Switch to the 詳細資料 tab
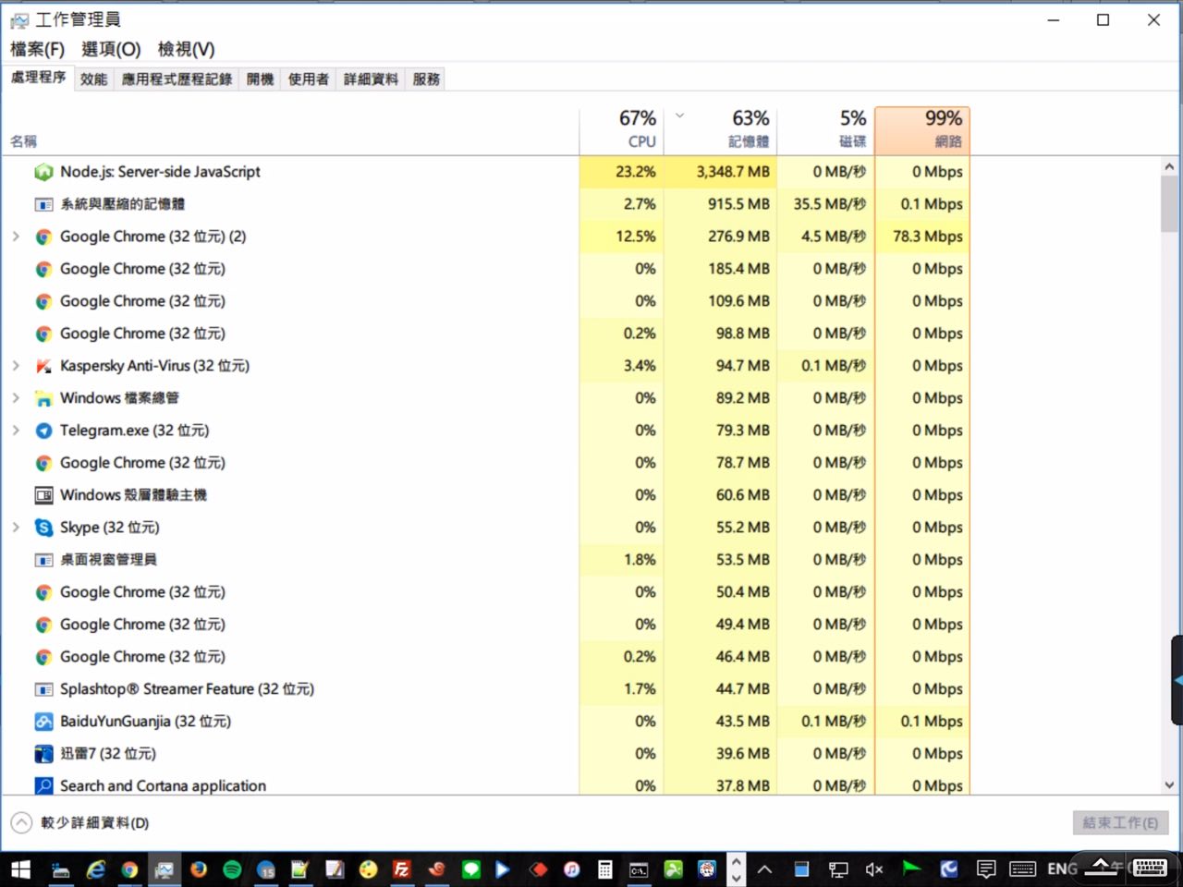Viewport: 1183px width, 887px height. click(x=371, y=79)
